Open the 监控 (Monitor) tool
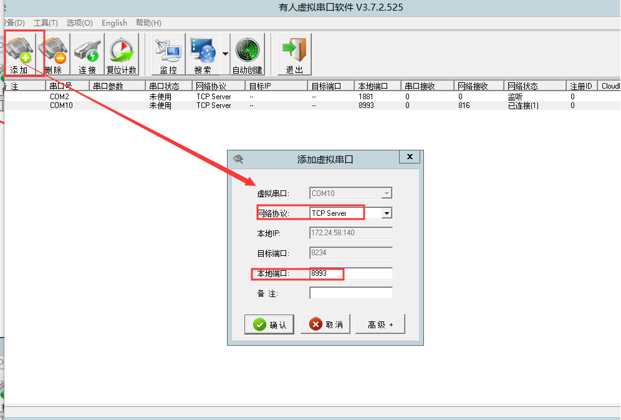The image size is (621, 420). click(x=168, y=54)
